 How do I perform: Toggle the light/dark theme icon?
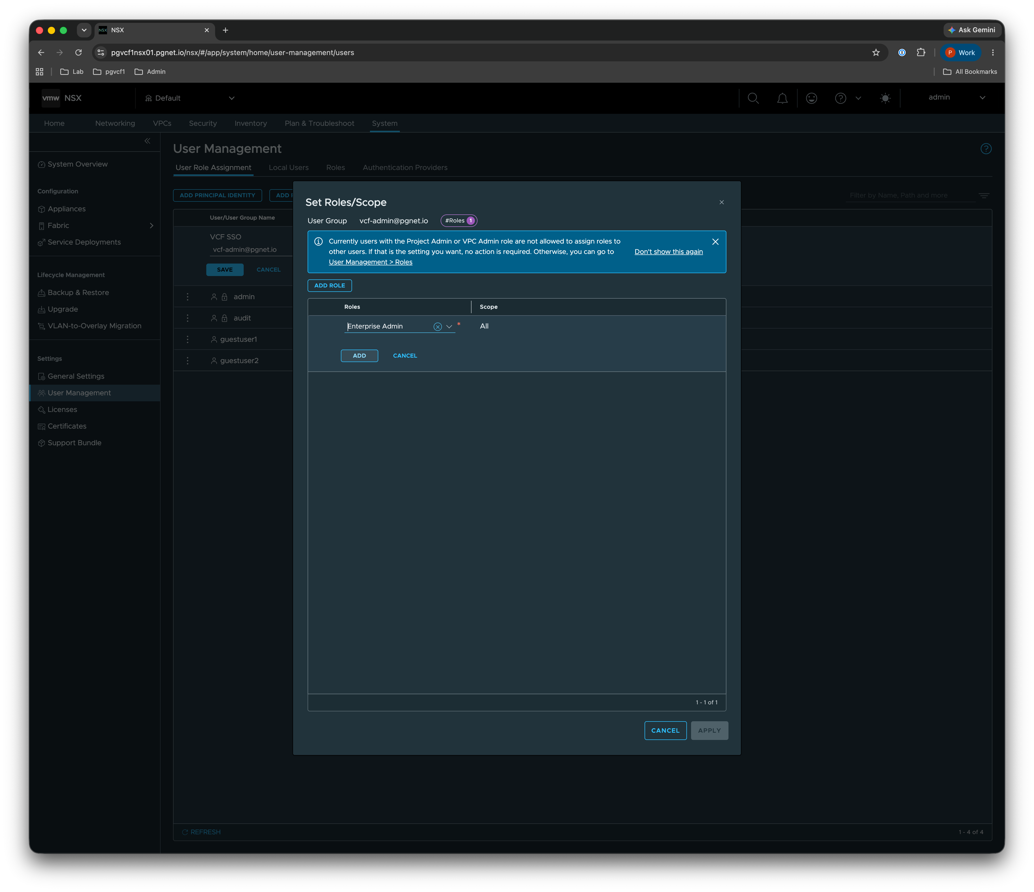885,98
